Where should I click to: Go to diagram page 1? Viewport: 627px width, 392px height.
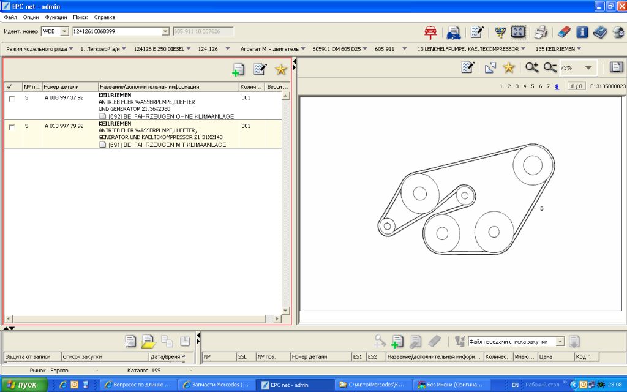tap(501, 86)
